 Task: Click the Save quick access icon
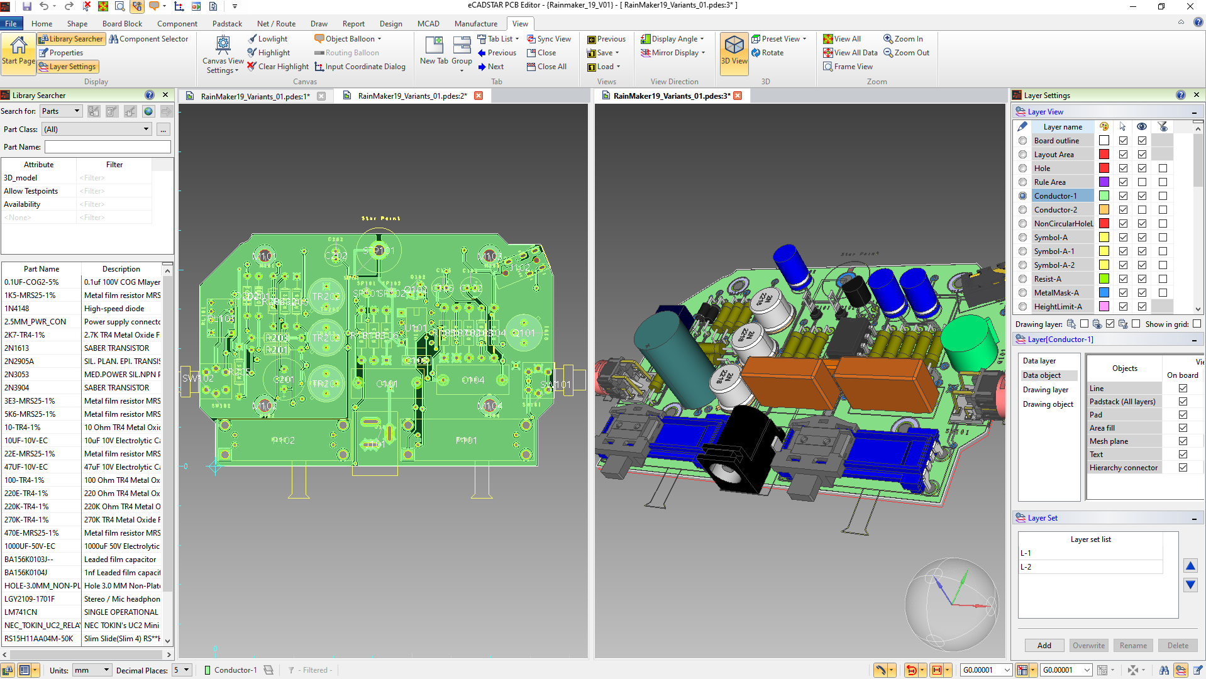tap(27, 6)
